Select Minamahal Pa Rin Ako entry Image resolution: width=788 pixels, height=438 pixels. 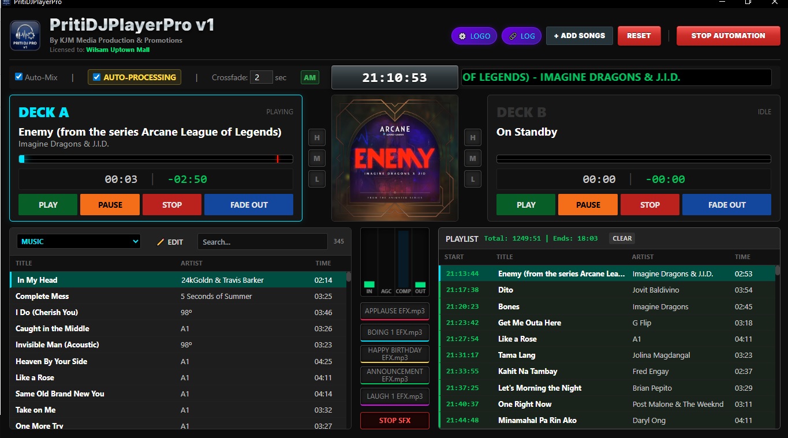click(607, 420)
